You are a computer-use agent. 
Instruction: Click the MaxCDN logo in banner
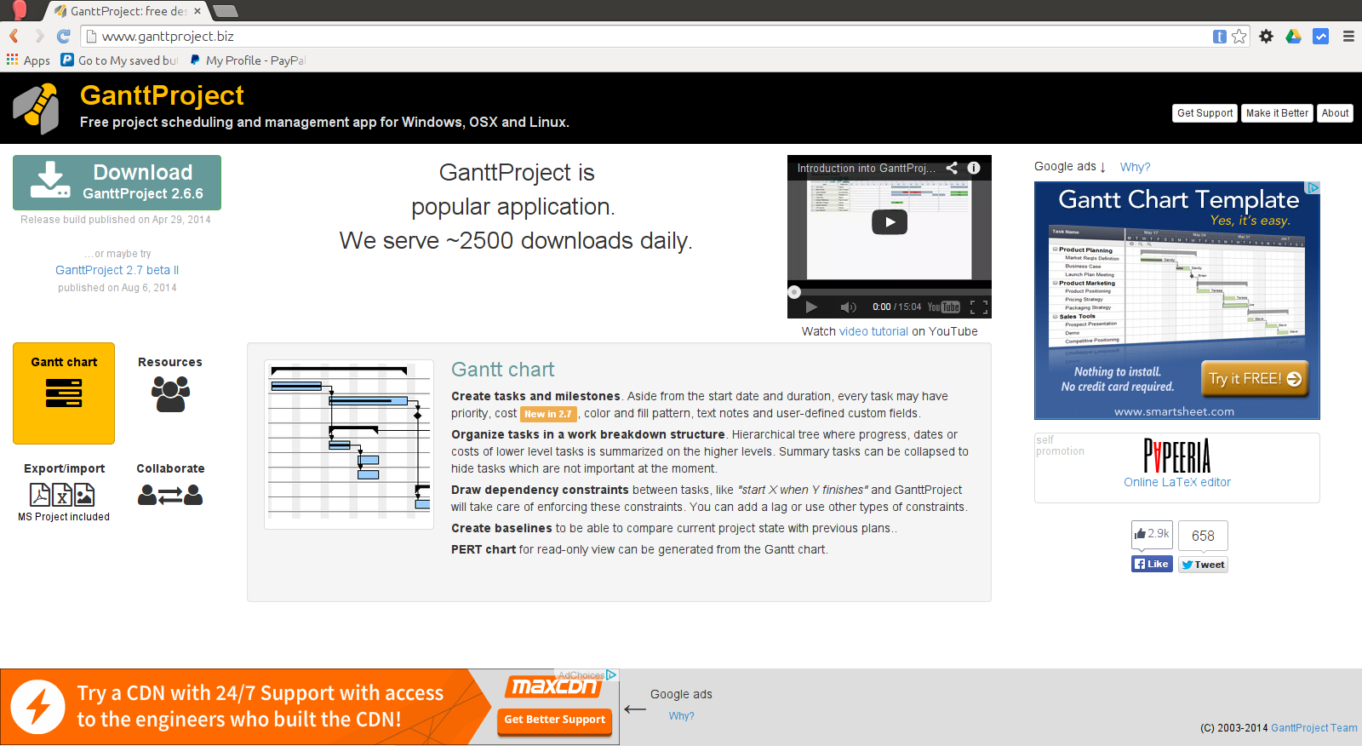pos(554,686)
